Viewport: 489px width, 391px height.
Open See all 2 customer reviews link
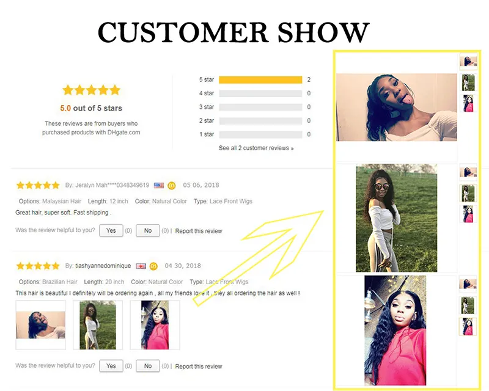[x=256, y=148]
